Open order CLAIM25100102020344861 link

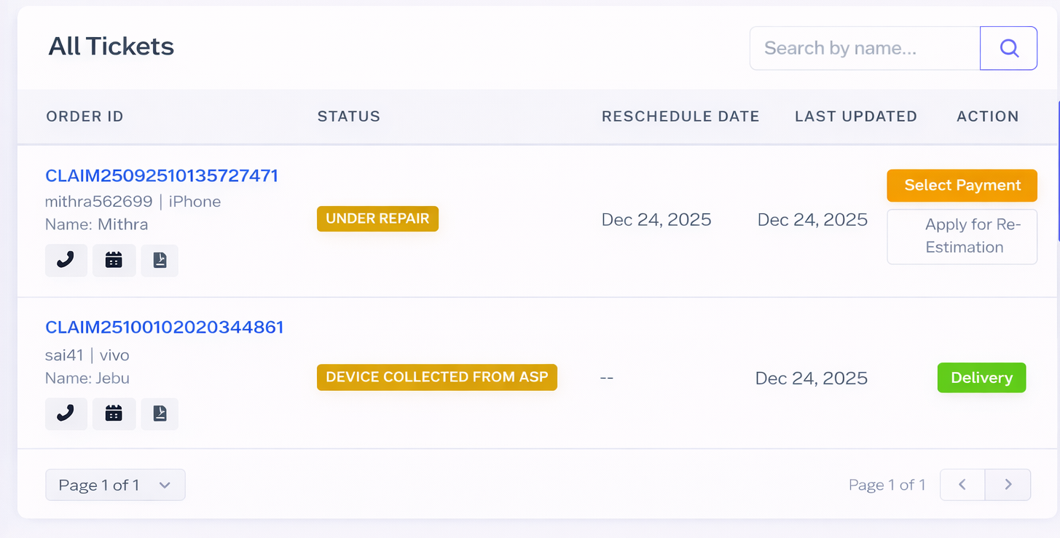point(164,328)
